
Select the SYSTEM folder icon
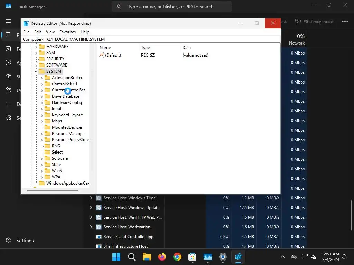pos(42,71)
